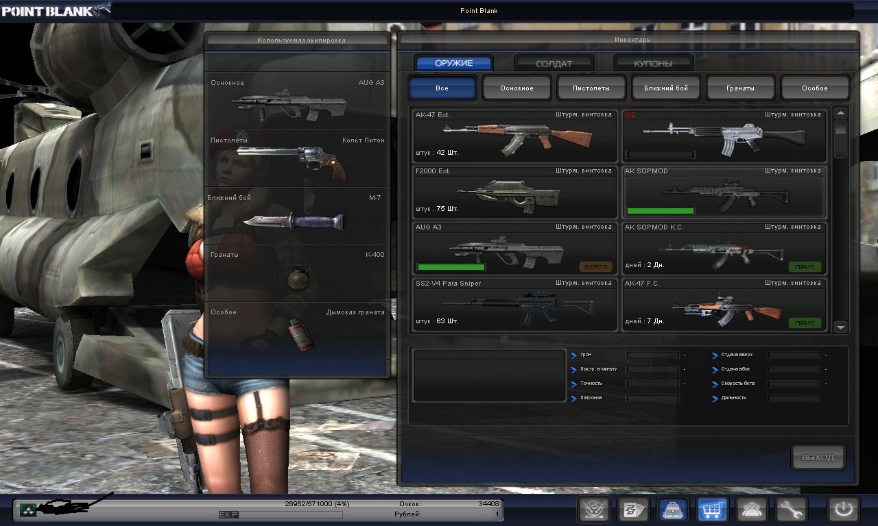Screen dimensions: 878x526
Task: Click AK SOPMOD green durability bar
Action: [661, 211]
